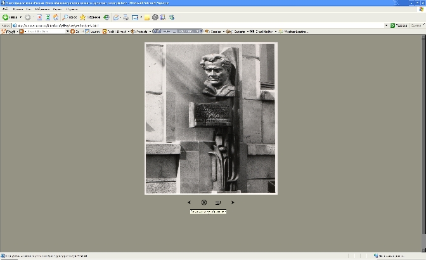Screen dimensions: 426x260
Task: Open the first menu bar item
Action: pos(5,10)
